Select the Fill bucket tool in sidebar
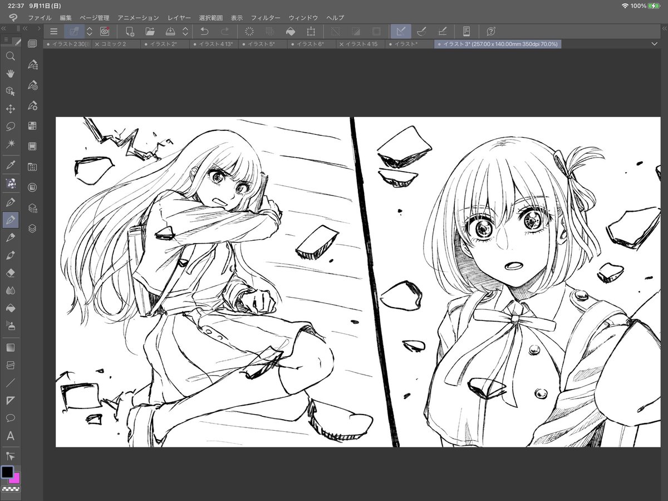This screenshot has height=501, width=668. pos(10,308)
